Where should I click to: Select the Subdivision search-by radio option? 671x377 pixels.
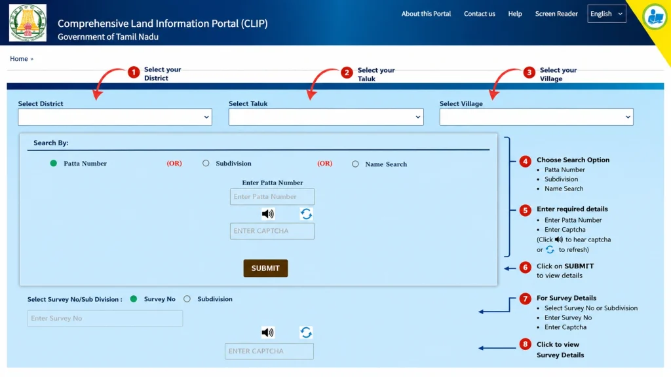[206, 163]
